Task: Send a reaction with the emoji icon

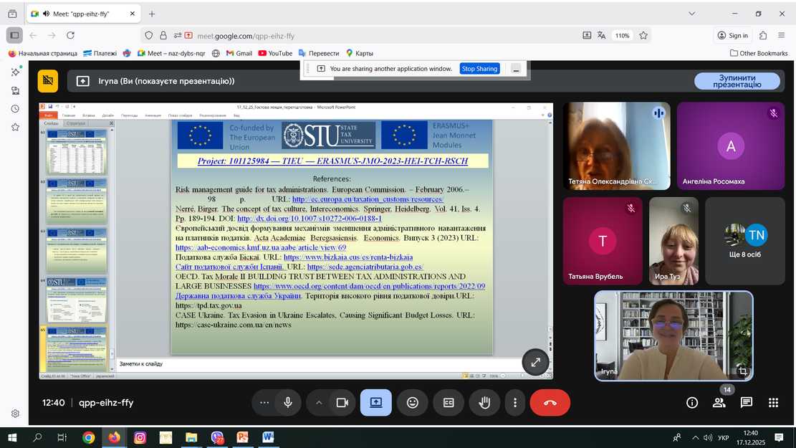Action: (413, 403)
